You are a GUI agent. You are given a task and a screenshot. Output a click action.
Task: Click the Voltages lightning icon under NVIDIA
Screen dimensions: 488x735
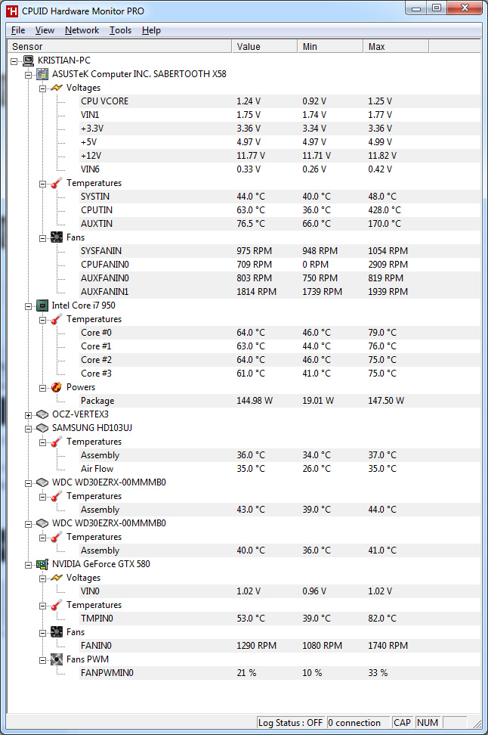coord(57,578)
